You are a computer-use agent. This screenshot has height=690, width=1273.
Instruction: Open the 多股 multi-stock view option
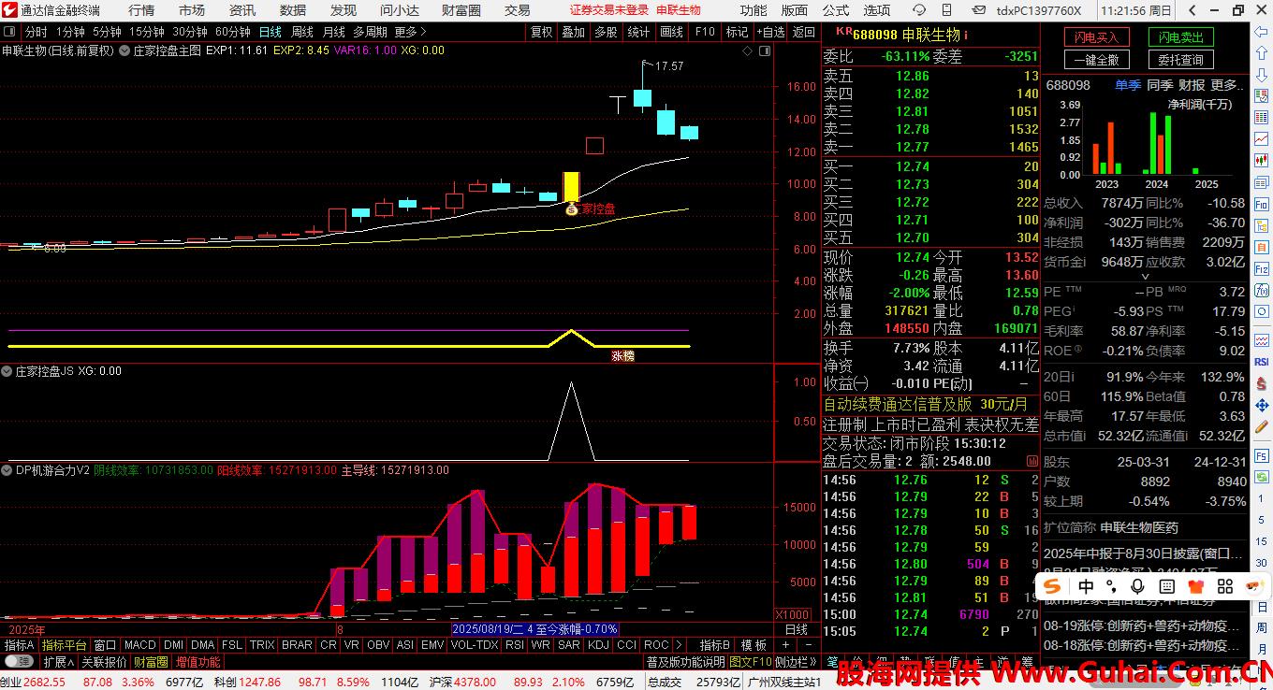pos(605,32)
